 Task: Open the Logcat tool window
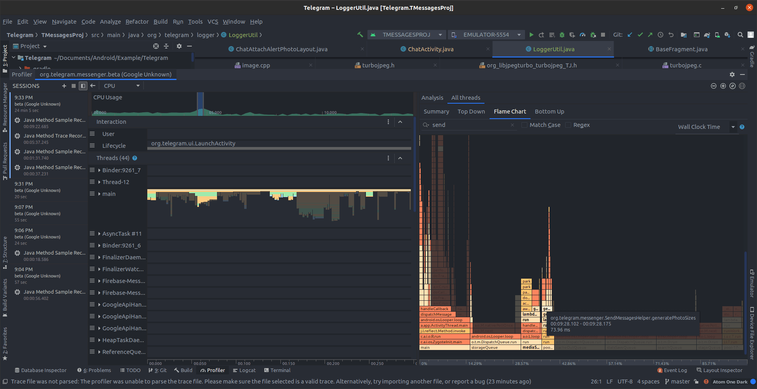[x=244, y=370]
